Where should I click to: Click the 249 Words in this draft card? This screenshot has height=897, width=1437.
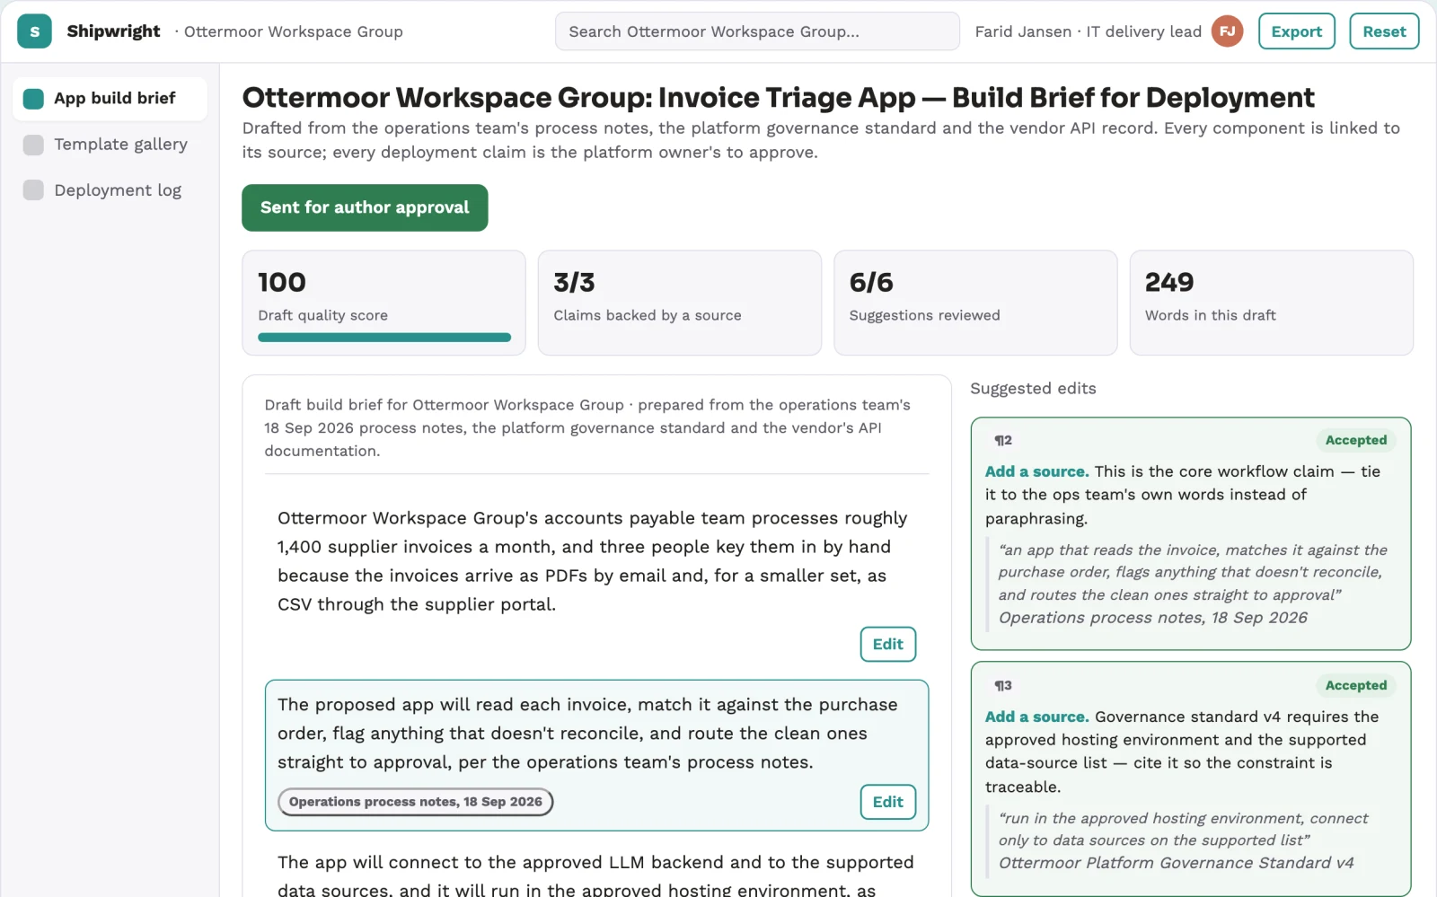(1272, 303)
